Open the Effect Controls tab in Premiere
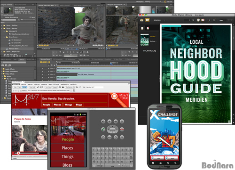Screen dimensions: 235x170 click(65, 5)
